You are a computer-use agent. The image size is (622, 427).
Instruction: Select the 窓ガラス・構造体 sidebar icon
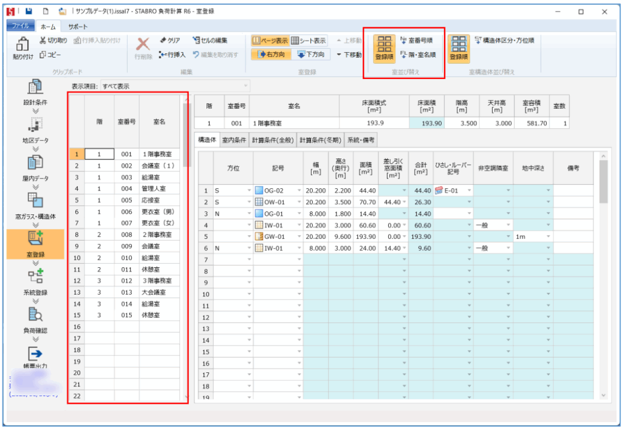[35, 201]
